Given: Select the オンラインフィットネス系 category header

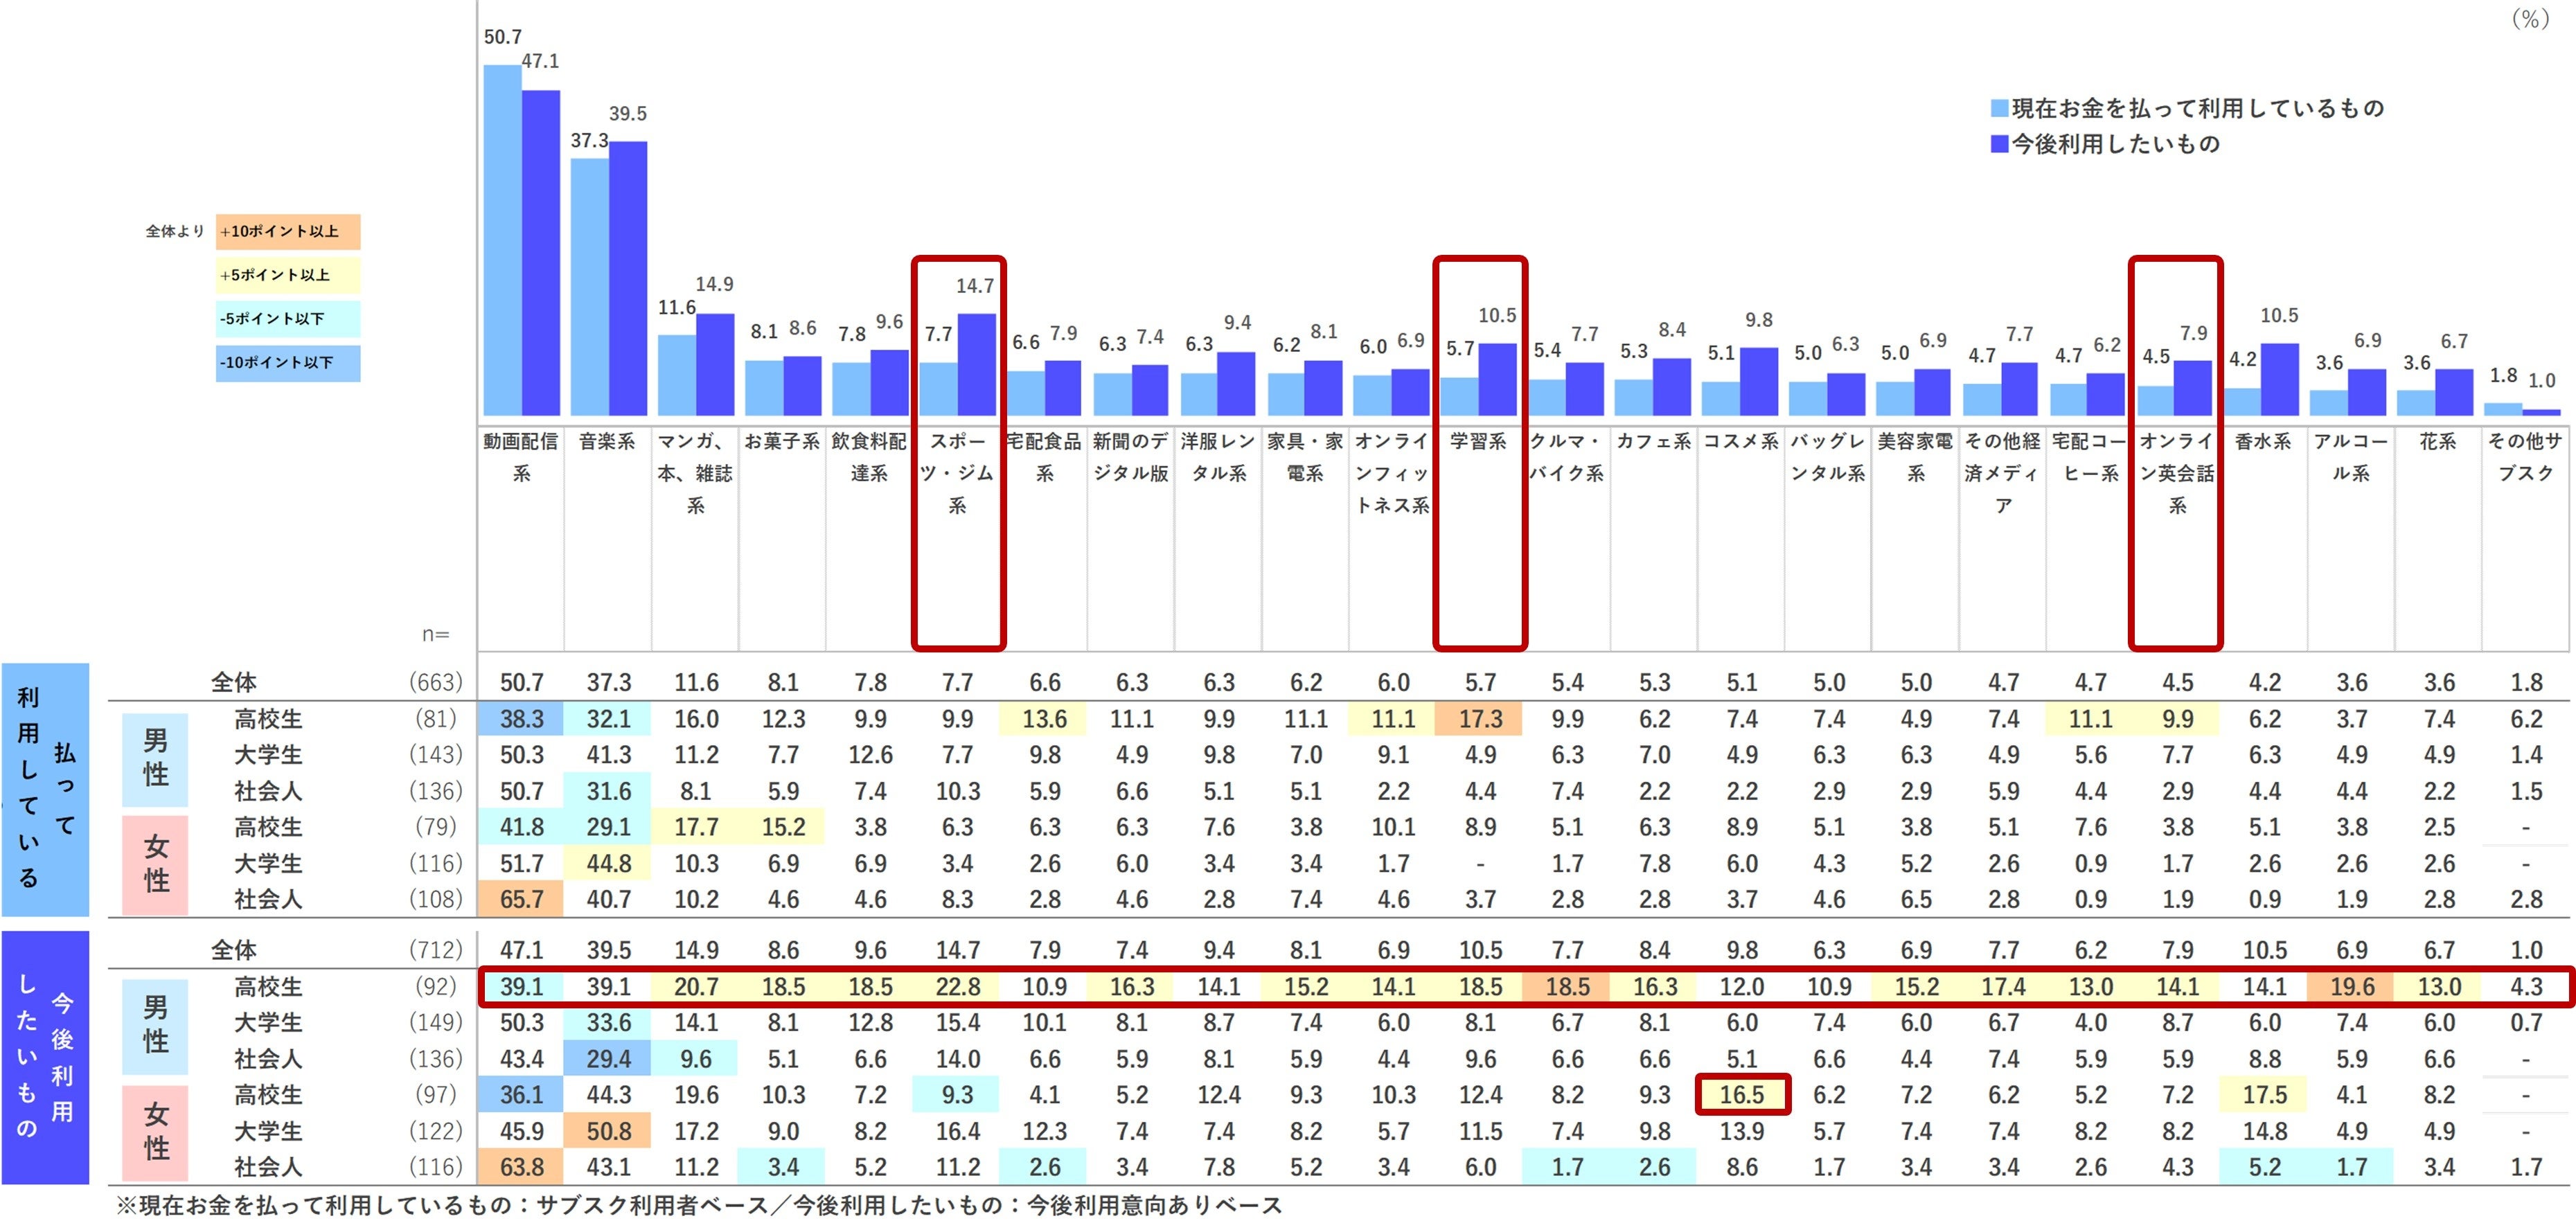Looking at the screenshot, I should (x=1392, y=473).
